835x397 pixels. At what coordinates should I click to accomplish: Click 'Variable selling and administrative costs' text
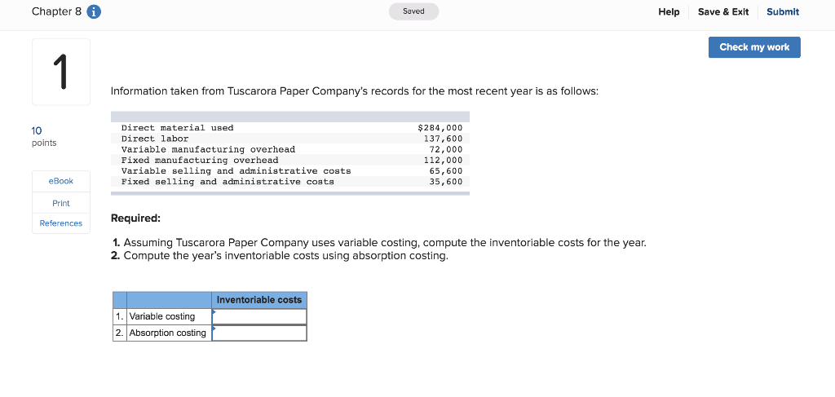[236, 171]
